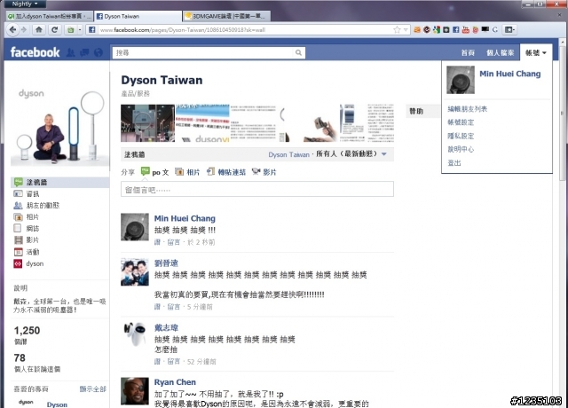
Task: Click the YouTube extension icon in toolbar
Action: pyautogui.click(x=465, y=29)
